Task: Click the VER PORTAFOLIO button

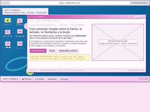Action: (38, 51)
